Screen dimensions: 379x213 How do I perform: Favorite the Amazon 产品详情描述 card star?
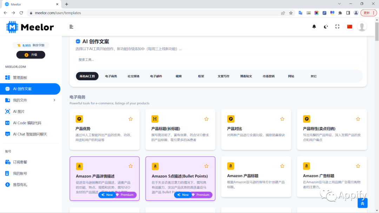pos(131,166)
